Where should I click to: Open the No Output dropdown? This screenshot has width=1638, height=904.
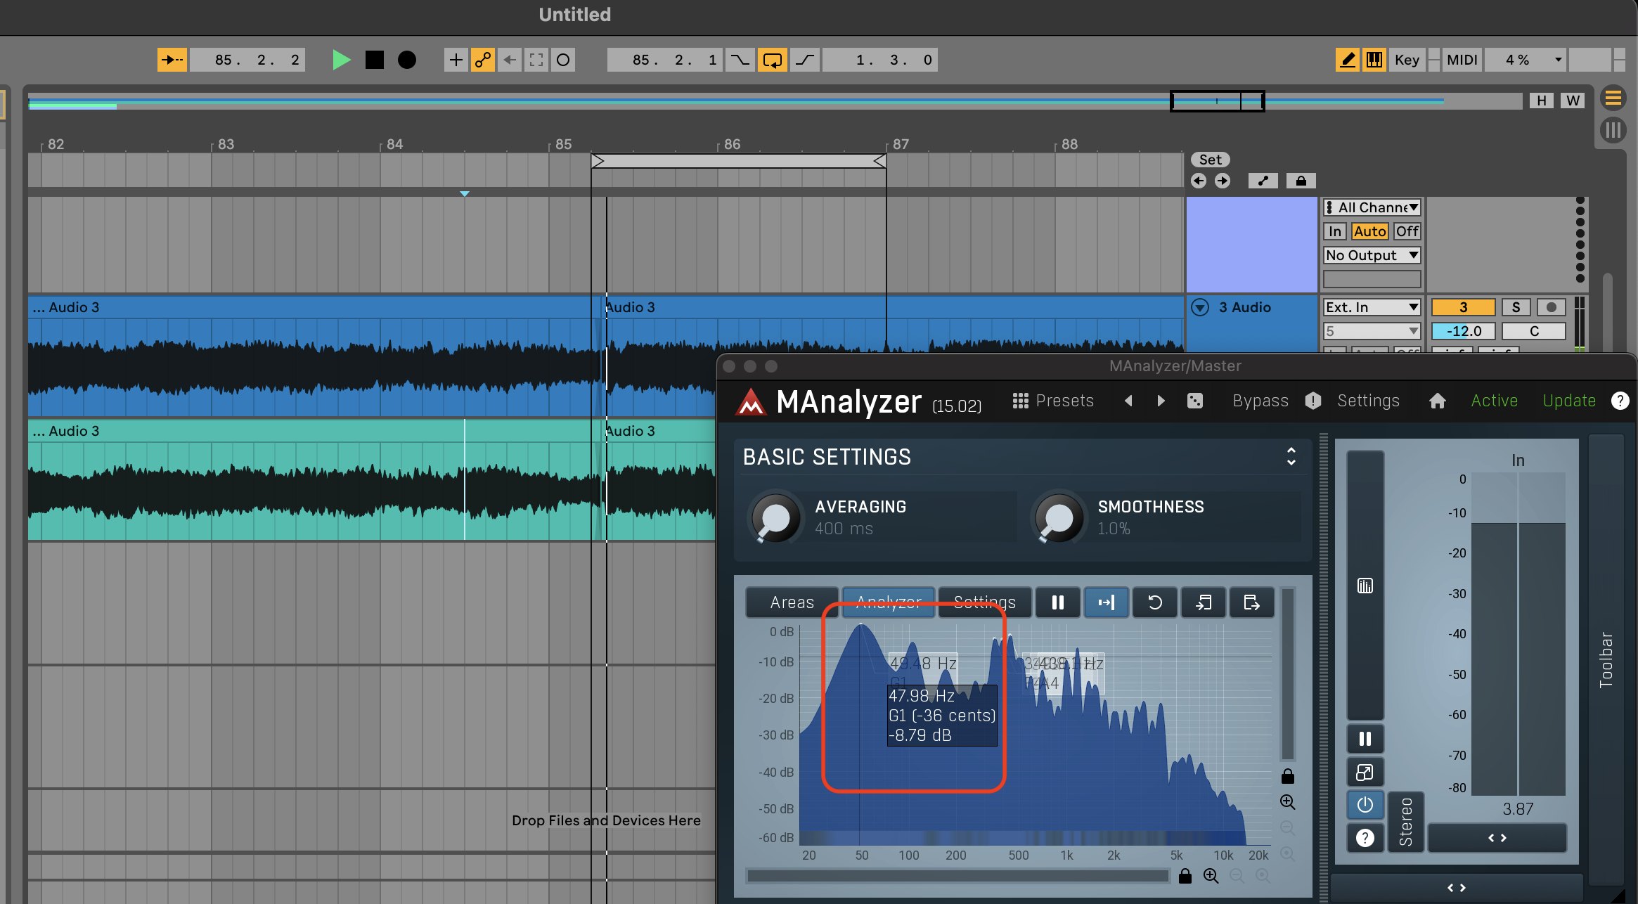1372,255
